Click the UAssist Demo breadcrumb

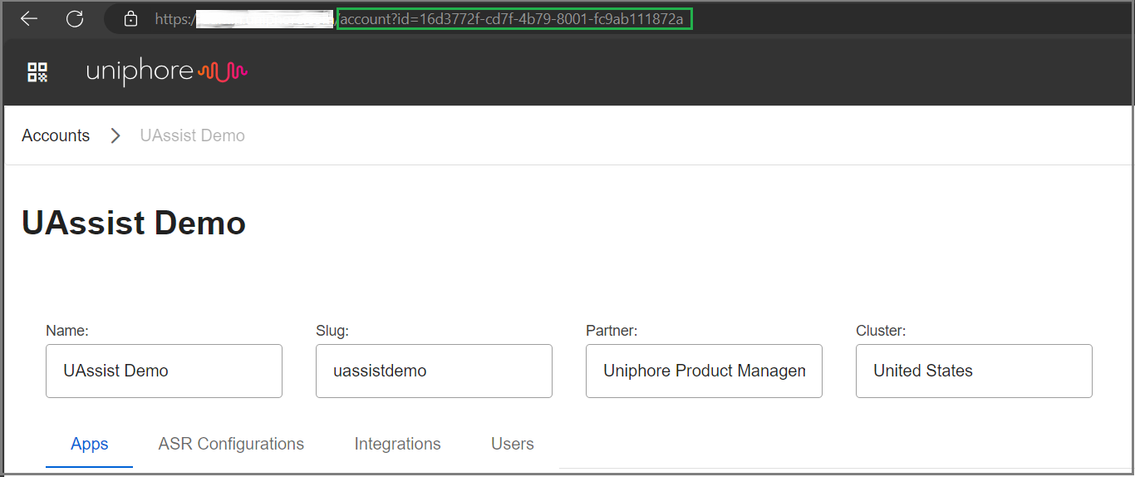point(193,135)
